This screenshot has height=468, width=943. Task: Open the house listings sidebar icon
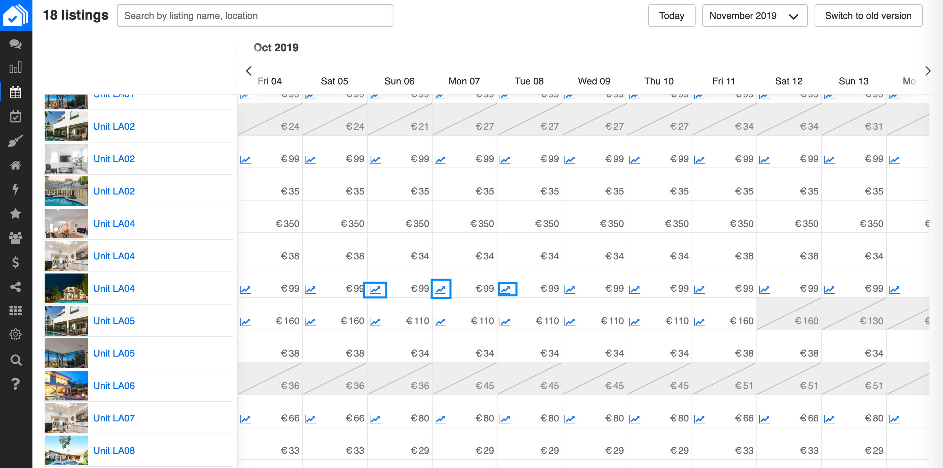15,165
